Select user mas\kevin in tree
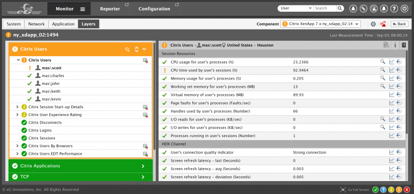 (x=51, y=99)
